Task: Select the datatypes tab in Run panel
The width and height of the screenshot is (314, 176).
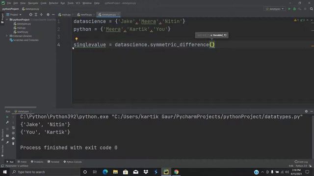Action: coord(22,111)
